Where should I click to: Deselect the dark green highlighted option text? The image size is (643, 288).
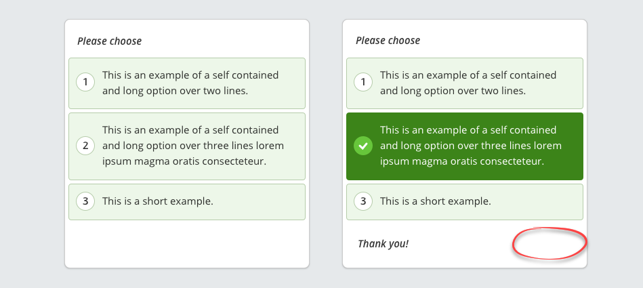click(x=470, y=145)
